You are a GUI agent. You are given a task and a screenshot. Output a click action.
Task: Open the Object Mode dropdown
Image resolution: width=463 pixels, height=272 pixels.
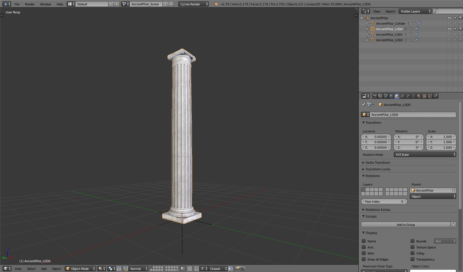(x=80, y=269)
